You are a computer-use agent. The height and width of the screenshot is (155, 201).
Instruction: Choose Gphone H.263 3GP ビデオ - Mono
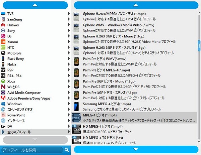134,39
